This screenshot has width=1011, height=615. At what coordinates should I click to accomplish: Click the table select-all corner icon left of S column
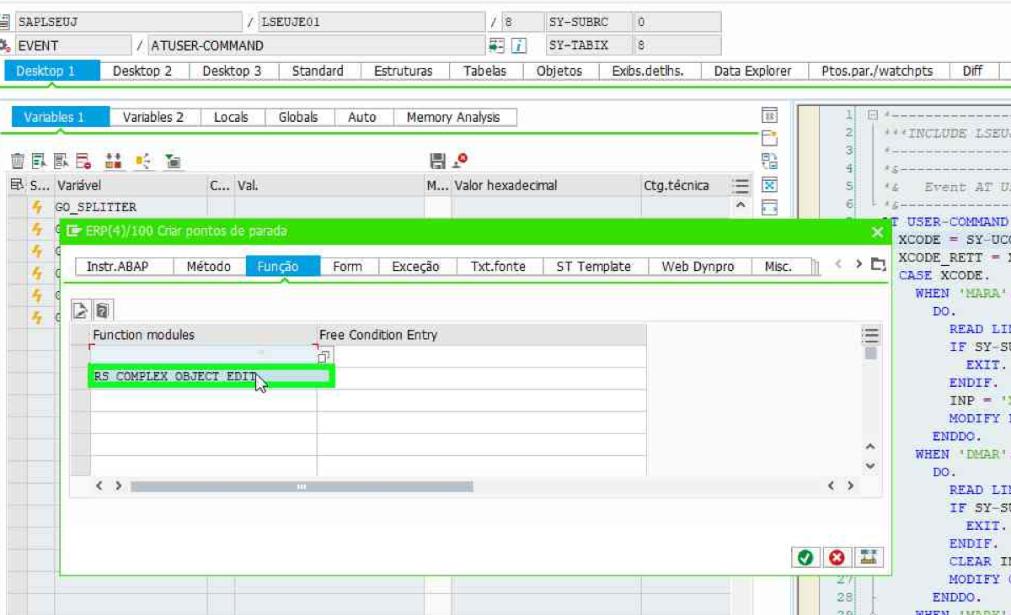coord(16,185)
